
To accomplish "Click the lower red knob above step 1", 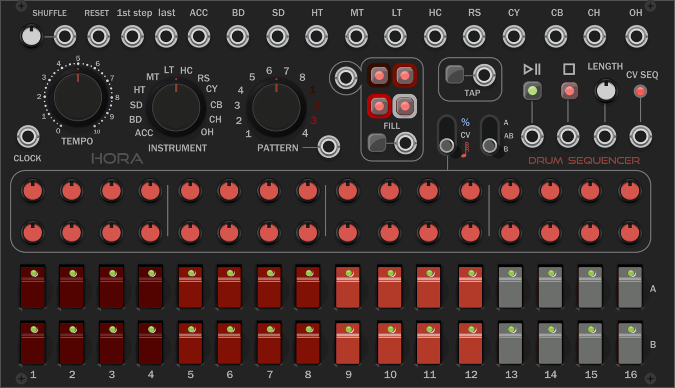I will click(33, 233).
